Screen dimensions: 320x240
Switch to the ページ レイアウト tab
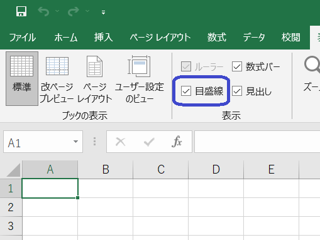click(x=160, y=38)
